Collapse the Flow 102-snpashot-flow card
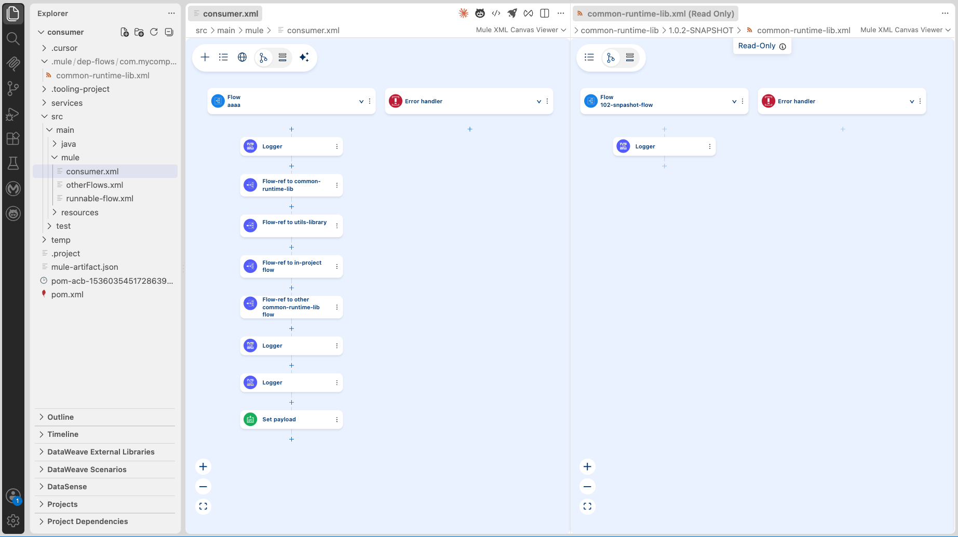The image size is (958, 537). [x=734, y=102]
